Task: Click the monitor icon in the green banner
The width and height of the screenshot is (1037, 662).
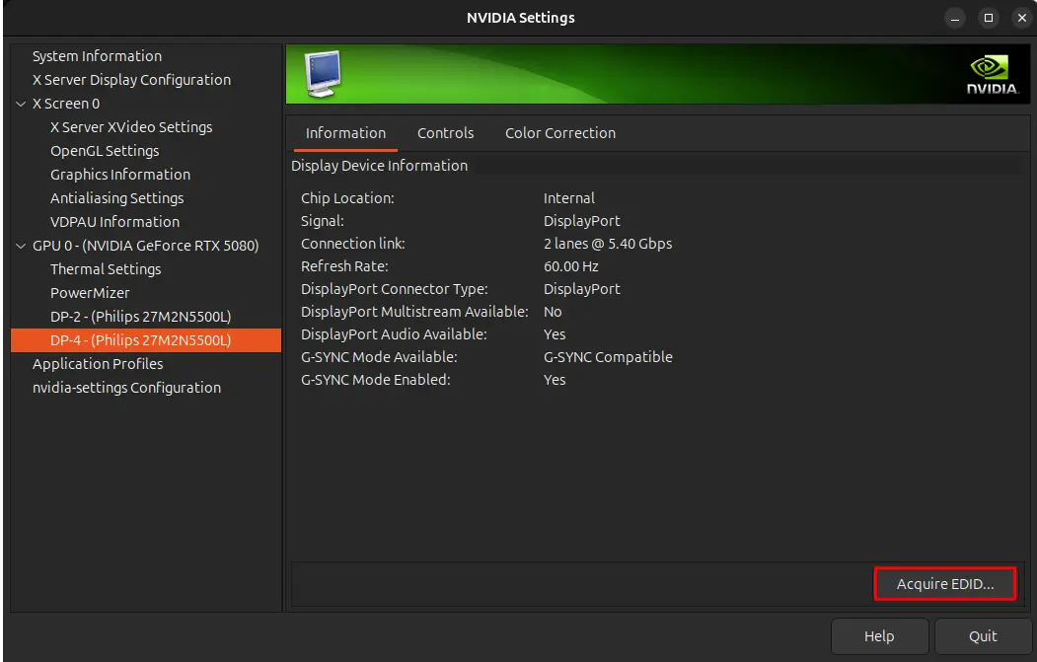Action: click(323, 73)
